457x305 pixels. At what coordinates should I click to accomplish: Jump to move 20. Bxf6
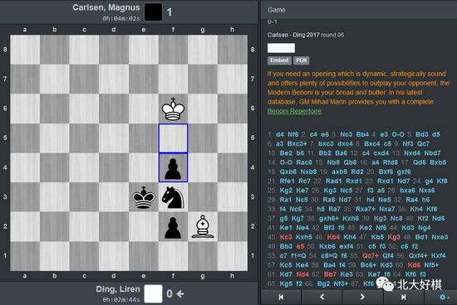coord(386,172)
